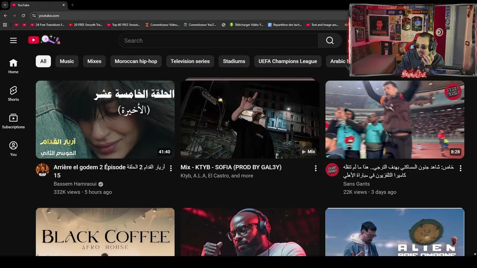The image size is (477, 268).
Task: Open the Sans Gants channel avatar
Action: 332,170
